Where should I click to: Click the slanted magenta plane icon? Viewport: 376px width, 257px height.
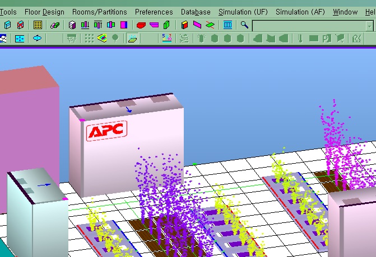(x=197, y=25)
